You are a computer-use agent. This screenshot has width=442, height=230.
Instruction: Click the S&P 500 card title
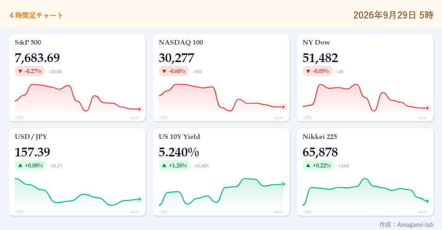[x=28, y=42]
